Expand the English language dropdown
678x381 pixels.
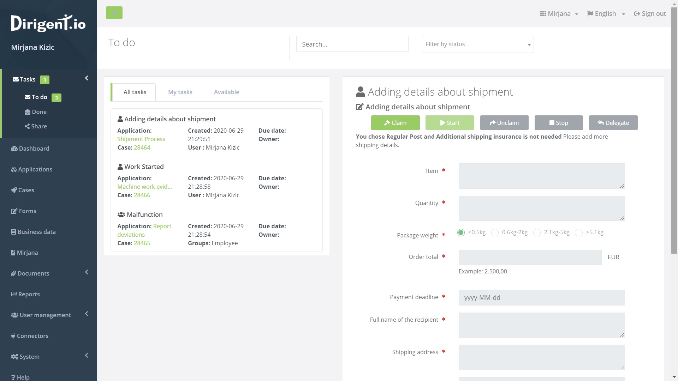click(x=606, y=14)
